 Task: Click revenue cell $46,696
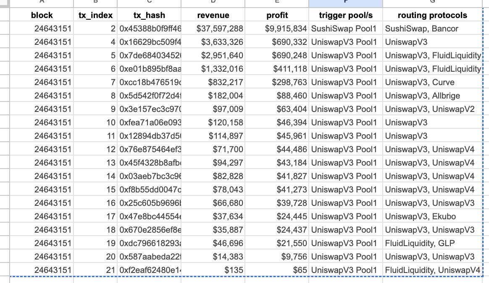click(213, 243)
